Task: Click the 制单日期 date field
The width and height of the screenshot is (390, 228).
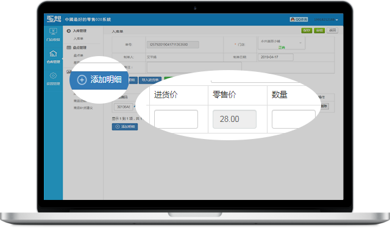Action: 275,57
